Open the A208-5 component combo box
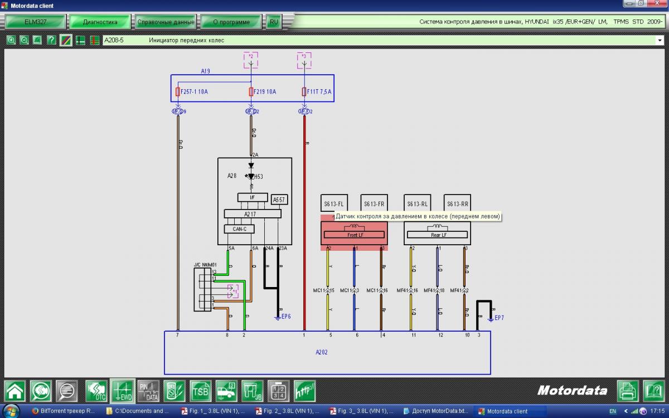Viewport: 669px width, 418px height. pos(379,40)
